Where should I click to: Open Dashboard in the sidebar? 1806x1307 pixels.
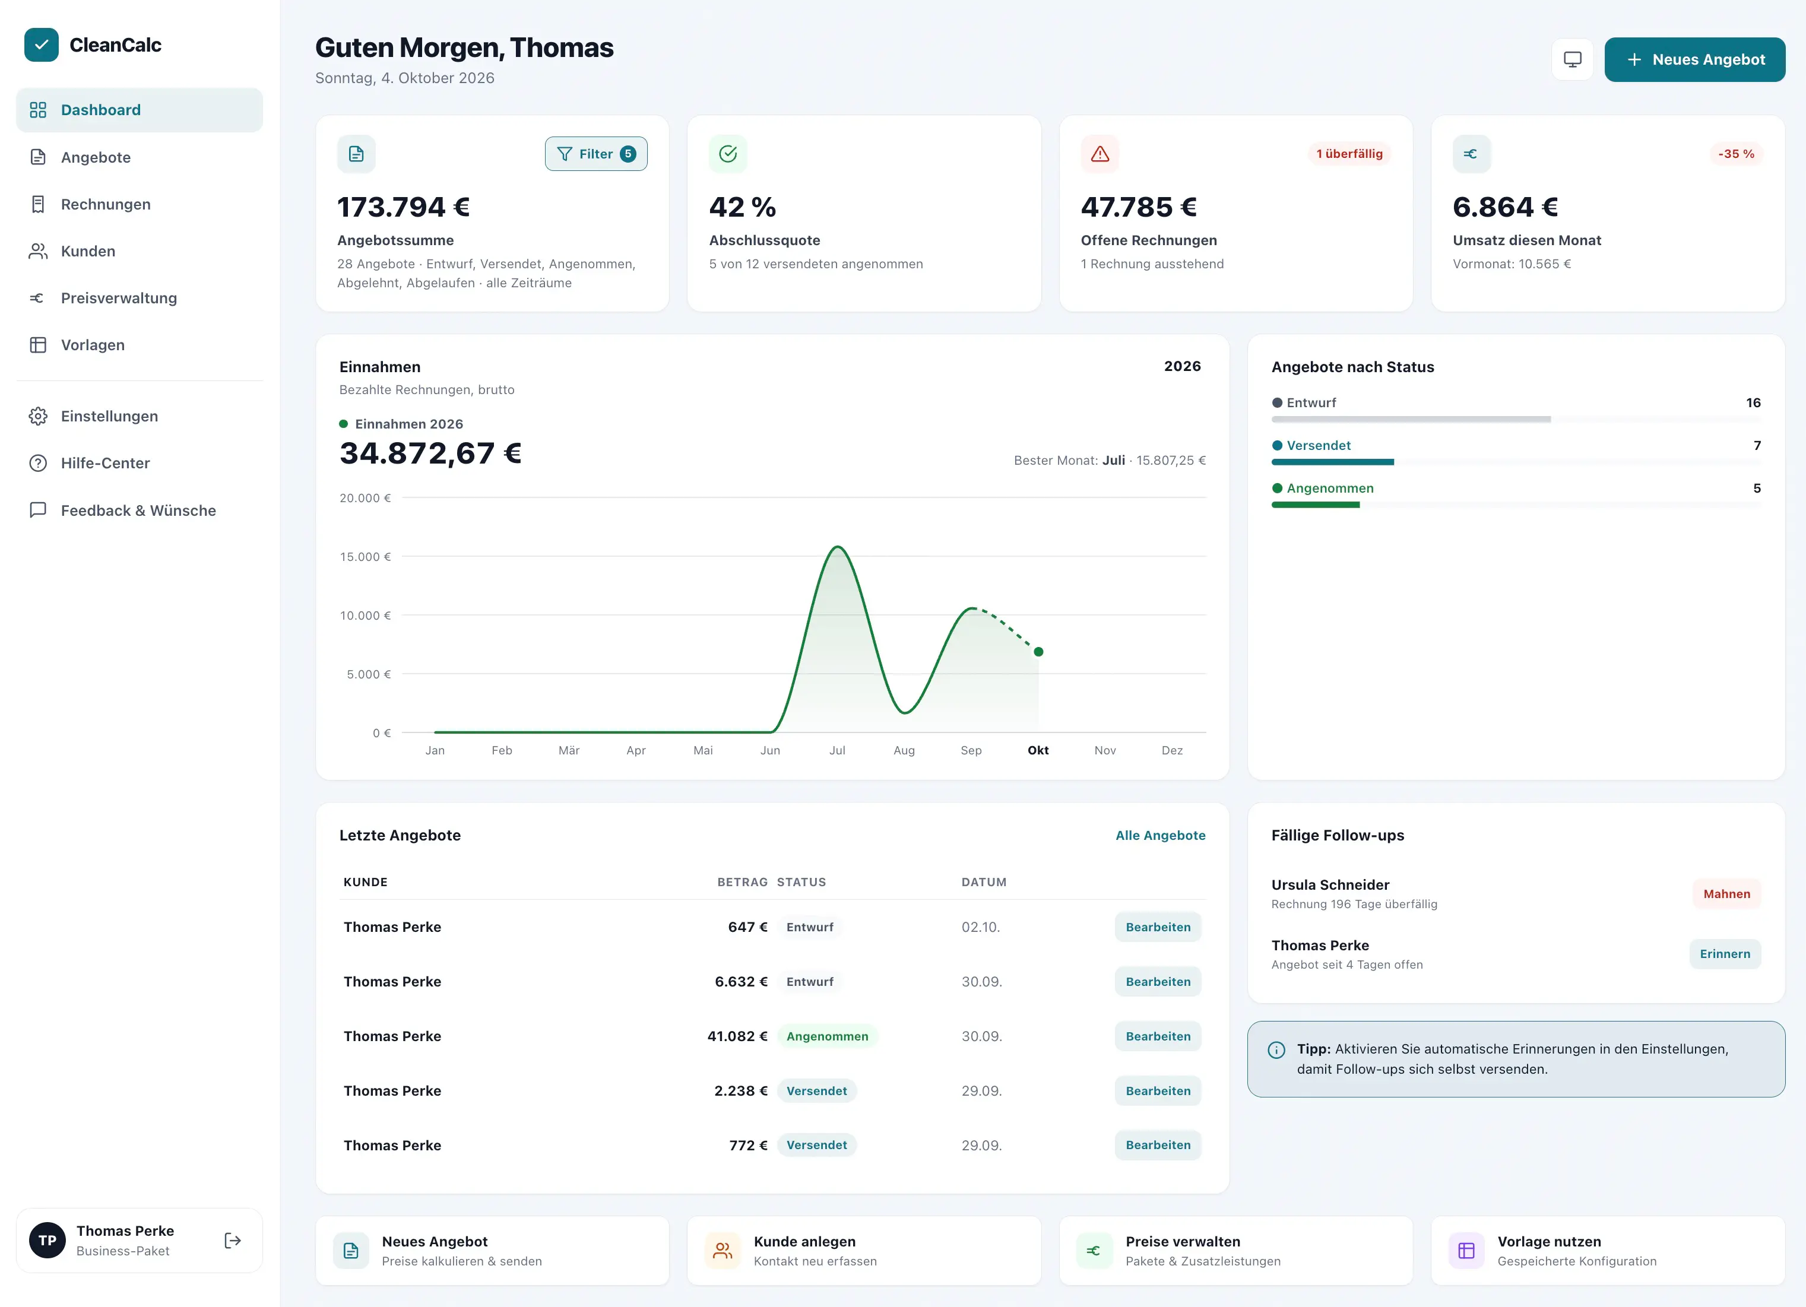pos(140,110)
